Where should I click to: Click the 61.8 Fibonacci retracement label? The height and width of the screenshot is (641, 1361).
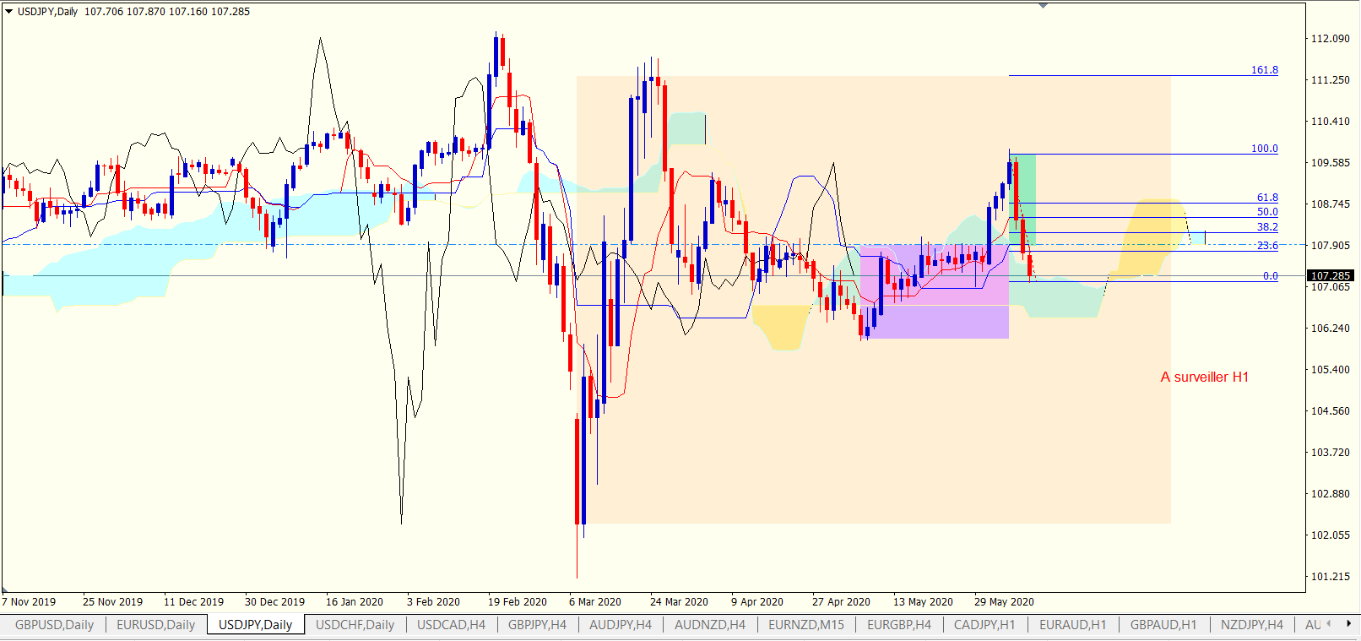[x=1267, y=198]
